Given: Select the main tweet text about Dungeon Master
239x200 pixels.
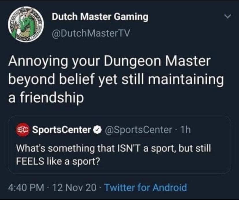Looking at the screenshot, I should pos(116,79).
